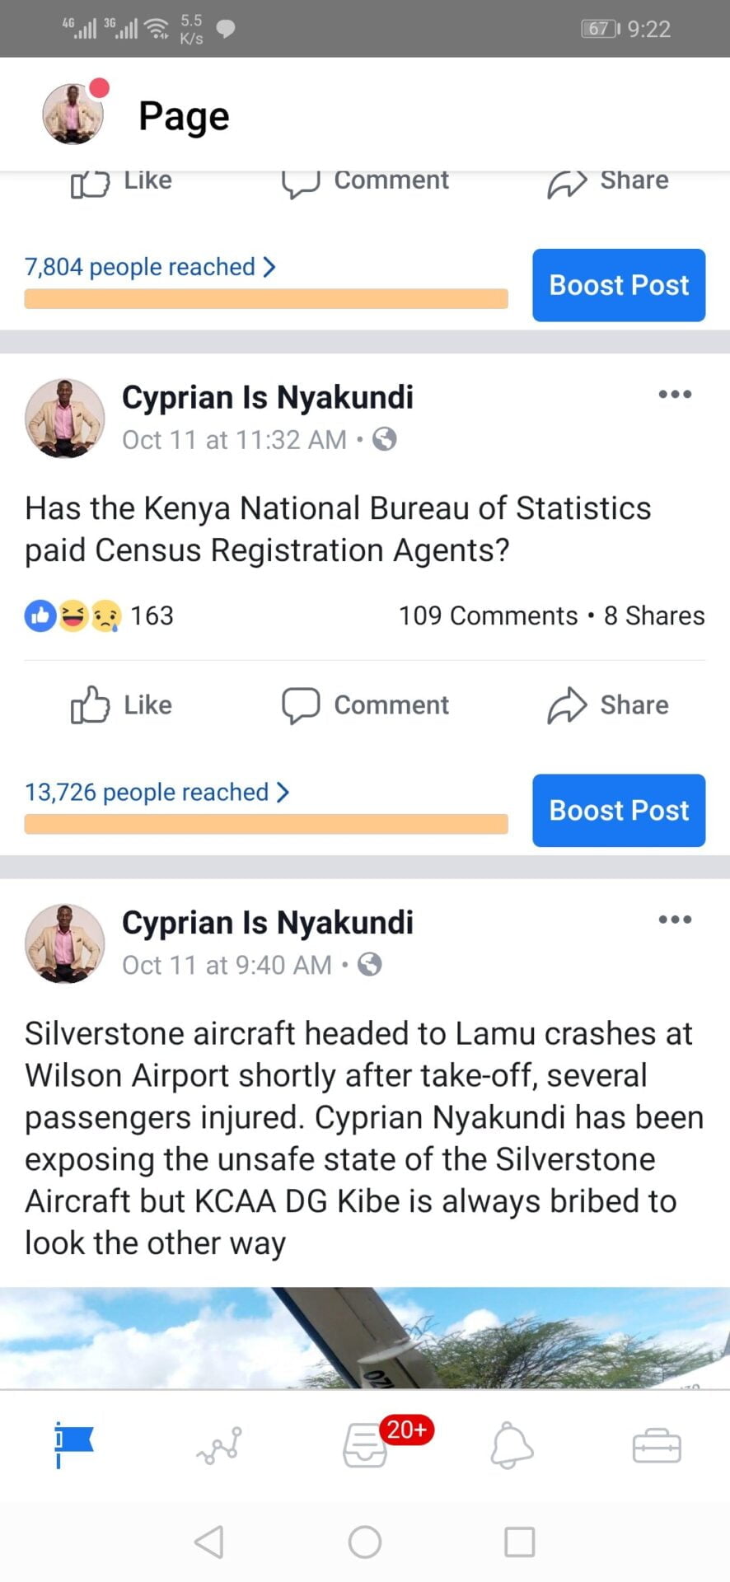The image size is (730, 1582).
Task: Tap the page profile picture in header
Action: pyautogui.click(x=73, y=115)
